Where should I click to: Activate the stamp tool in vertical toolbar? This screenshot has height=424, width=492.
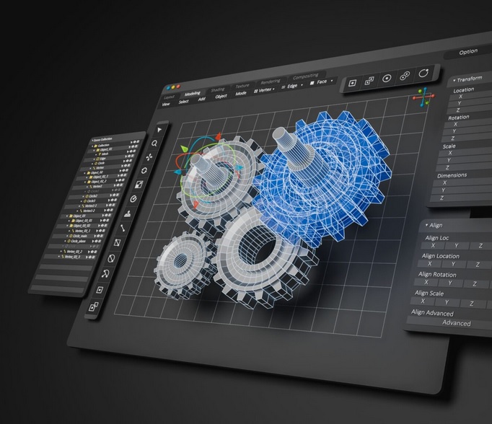click(x=128, y=213)
